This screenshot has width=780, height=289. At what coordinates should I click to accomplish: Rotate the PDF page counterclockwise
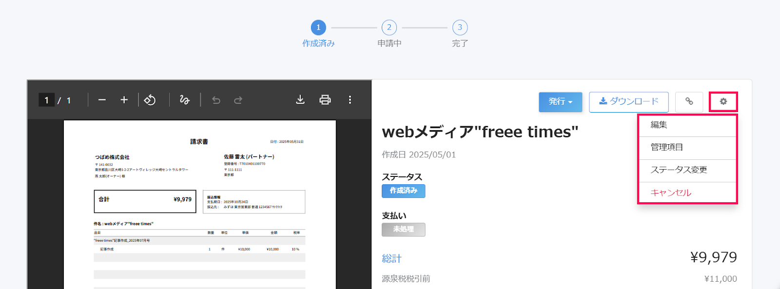pyautogui.click(x=150, y=100)
